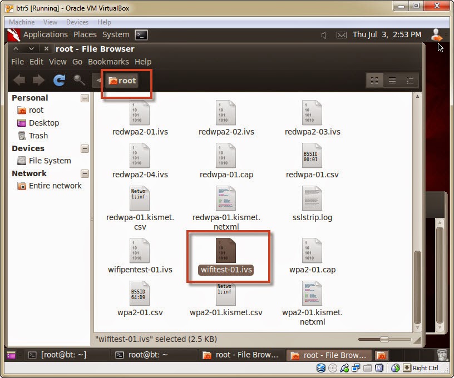This screenshot has height=378, width=454.
Task: Open the VirtualBox Devices menu
Action: [76, 22]
